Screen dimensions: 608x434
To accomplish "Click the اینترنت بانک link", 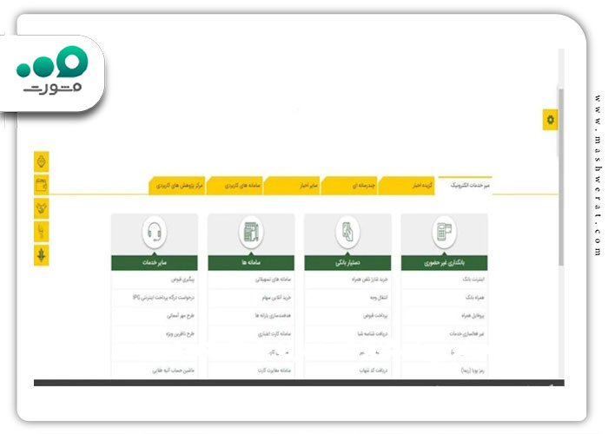I will (473, 279).
